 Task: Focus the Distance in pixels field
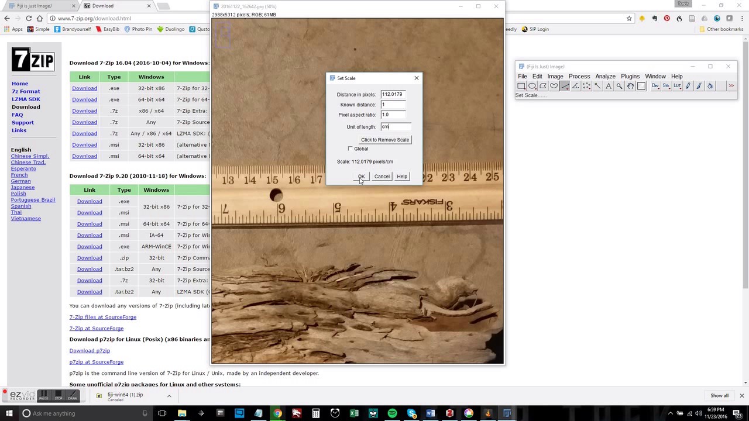click(393, 94)
